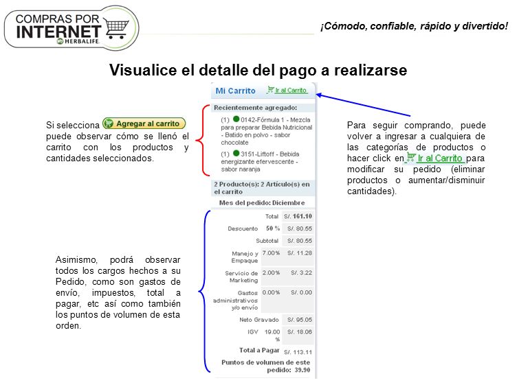Click the IGV amount 'S/. 18.06'

[x=299, y=332]
